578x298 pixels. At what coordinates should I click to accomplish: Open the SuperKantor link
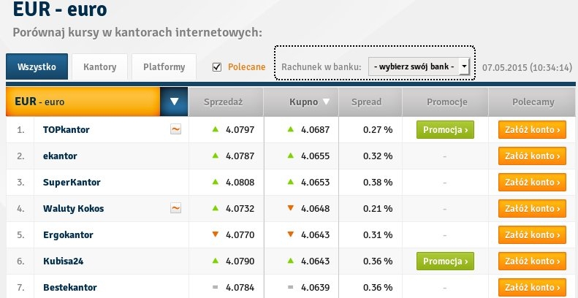[71, 183]
